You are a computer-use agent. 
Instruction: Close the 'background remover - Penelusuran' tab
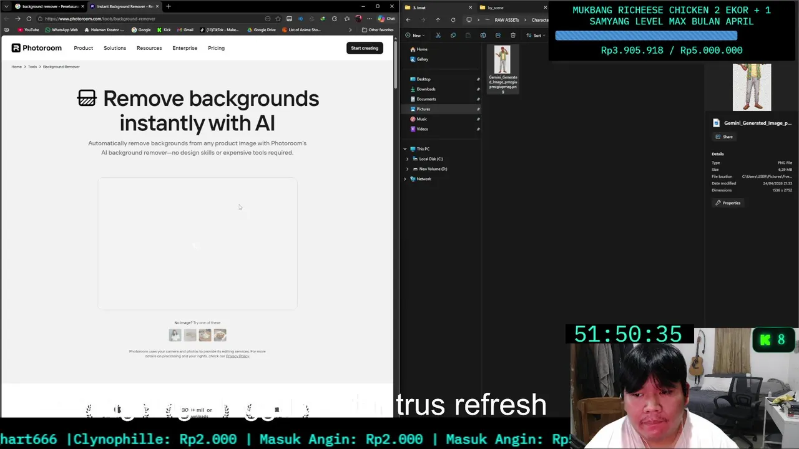pos(82,6)
